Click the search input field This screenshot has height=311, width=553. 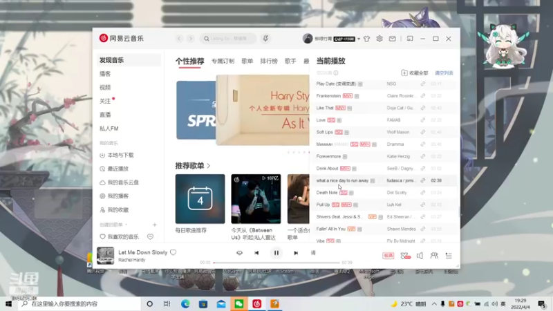(x=228, y=39)
